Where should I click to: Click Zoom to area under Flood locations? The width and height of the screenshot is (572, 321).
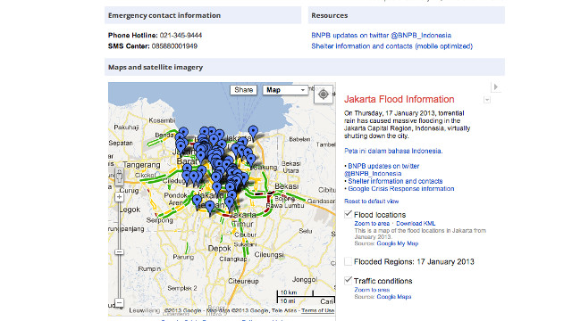click(x=372, y=224)
